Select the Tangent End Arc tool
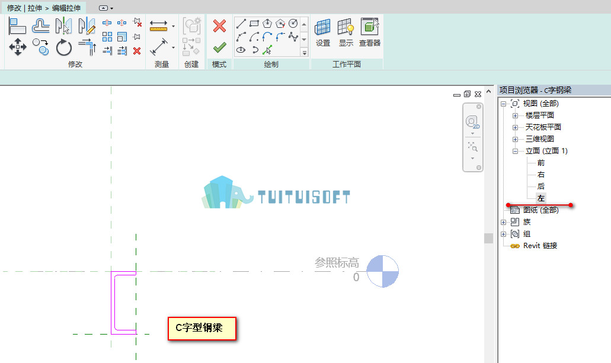Screen dimensions: 611x363 267,37
